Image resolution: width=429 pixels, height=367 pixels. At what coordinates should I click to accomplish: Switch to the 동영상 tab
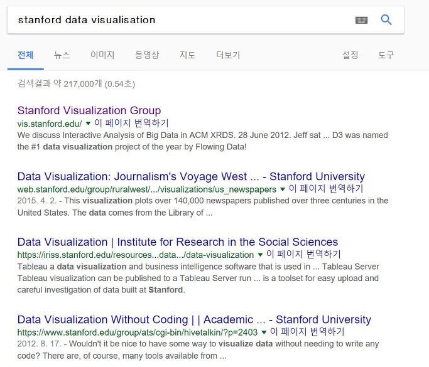point(146,55)
